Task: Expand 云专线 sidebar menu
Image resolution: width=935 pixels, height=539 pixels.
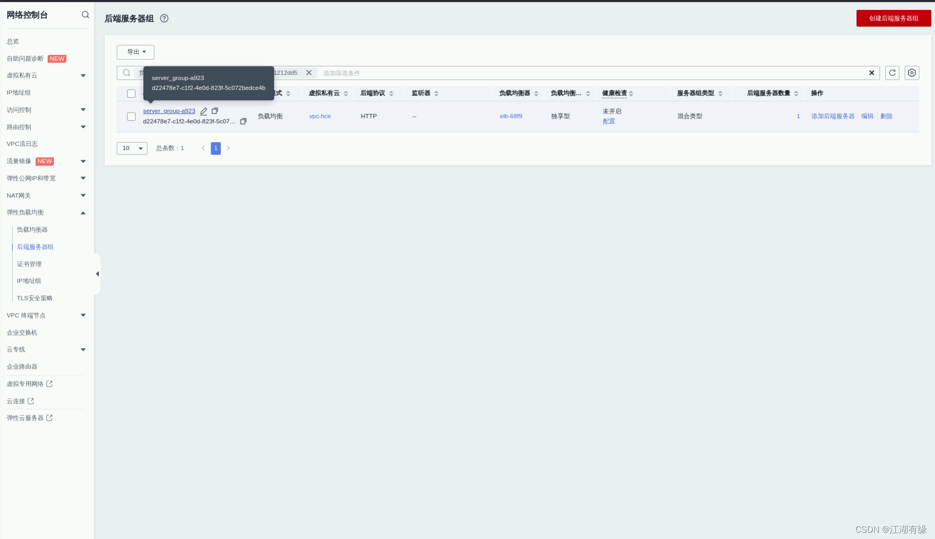Action: click(x=83, y=350)
